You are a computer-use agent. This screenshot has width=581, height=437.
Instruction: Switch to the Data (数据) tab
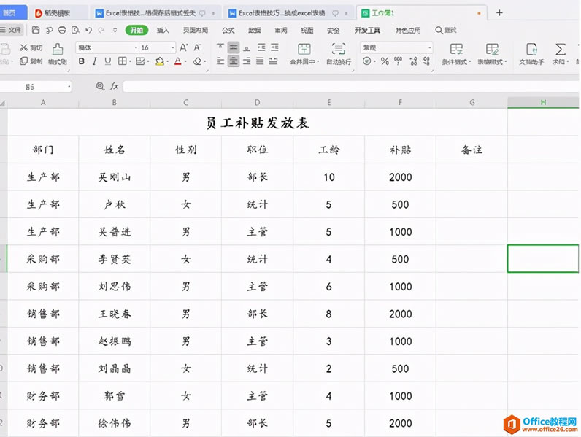click(x=255, y=31)
